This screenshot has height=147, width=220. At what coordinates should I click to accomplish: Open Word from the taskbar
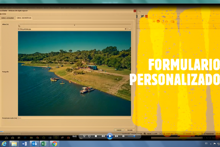24,144
